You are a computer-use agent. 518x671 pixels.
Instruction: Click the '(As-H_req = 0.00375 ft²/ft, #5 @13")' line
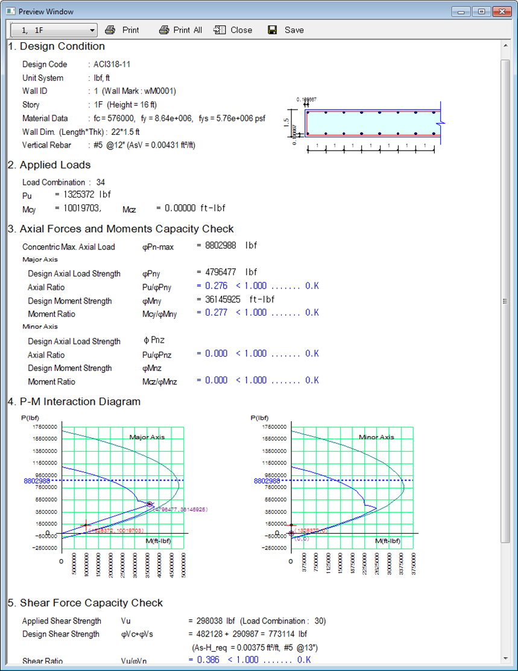pyautogui.click(x=255, y=648)
